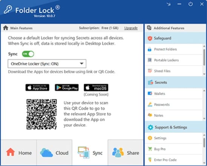Click the power lock icon in title bar
Image resolution: width=207 pixels, height=166 pixels.
coord(190,4)
